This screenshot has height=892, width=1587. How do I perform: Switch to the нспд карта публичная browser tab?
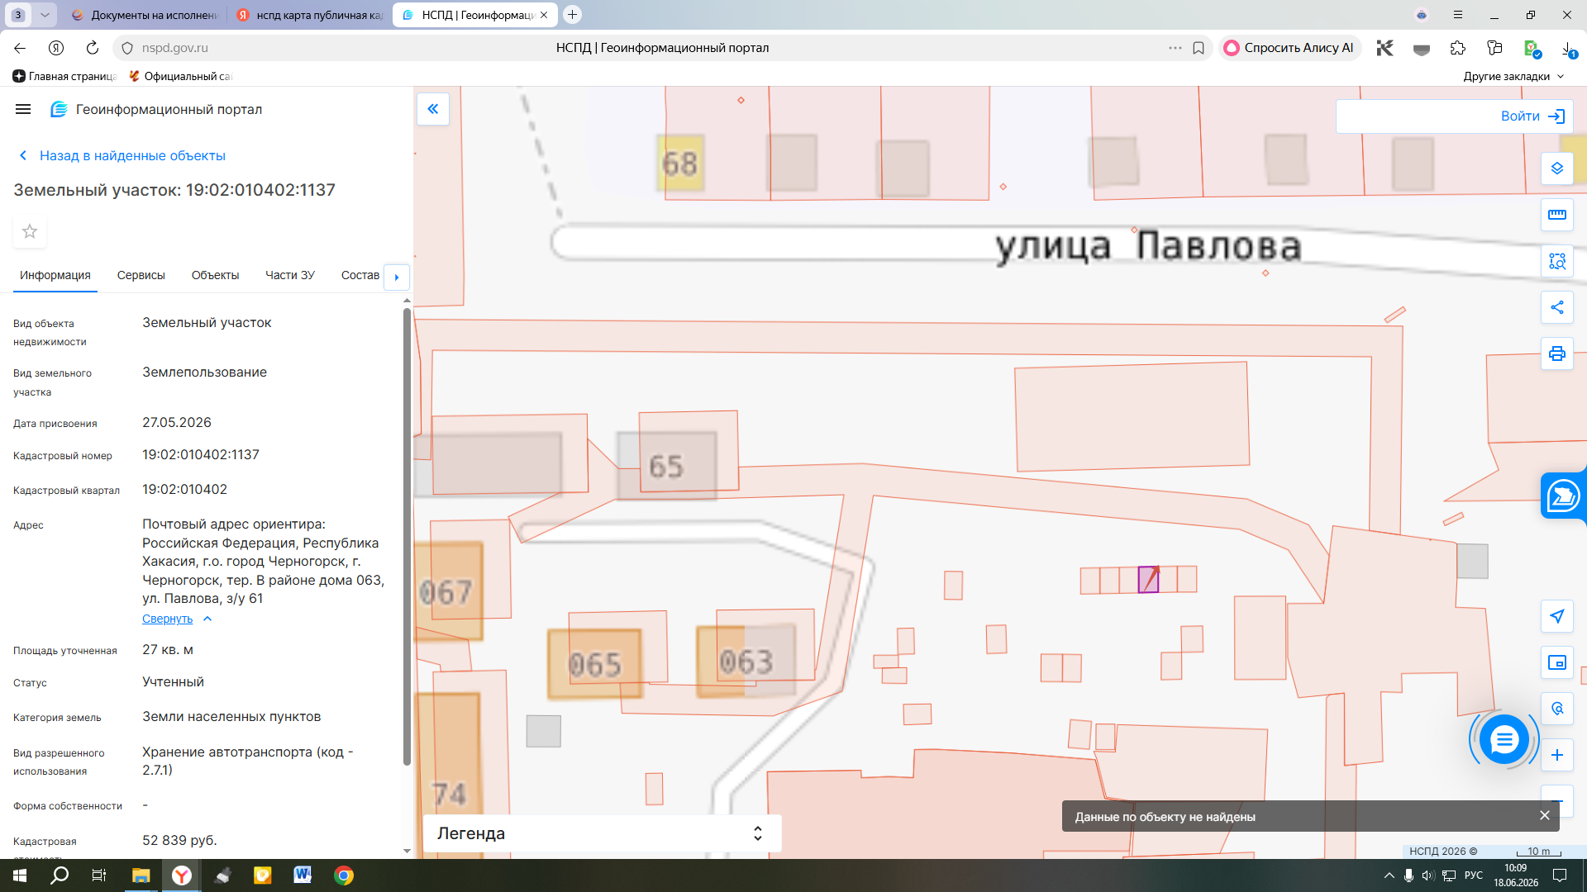310,15
